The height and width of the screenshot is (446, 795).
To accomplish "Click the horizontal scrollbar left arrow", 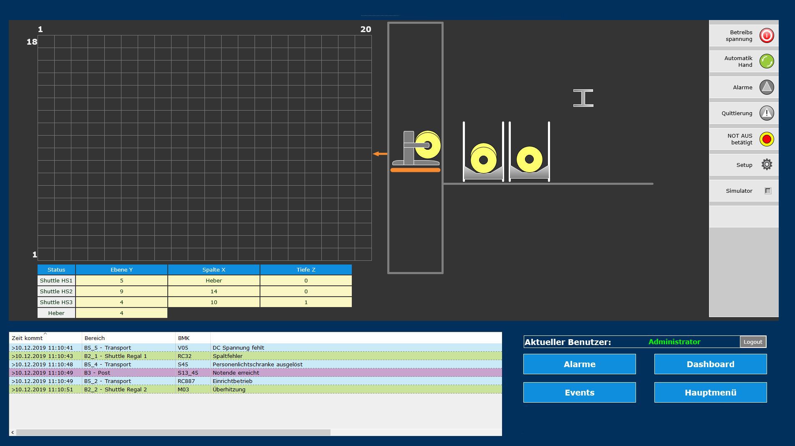I will [13, 432].
